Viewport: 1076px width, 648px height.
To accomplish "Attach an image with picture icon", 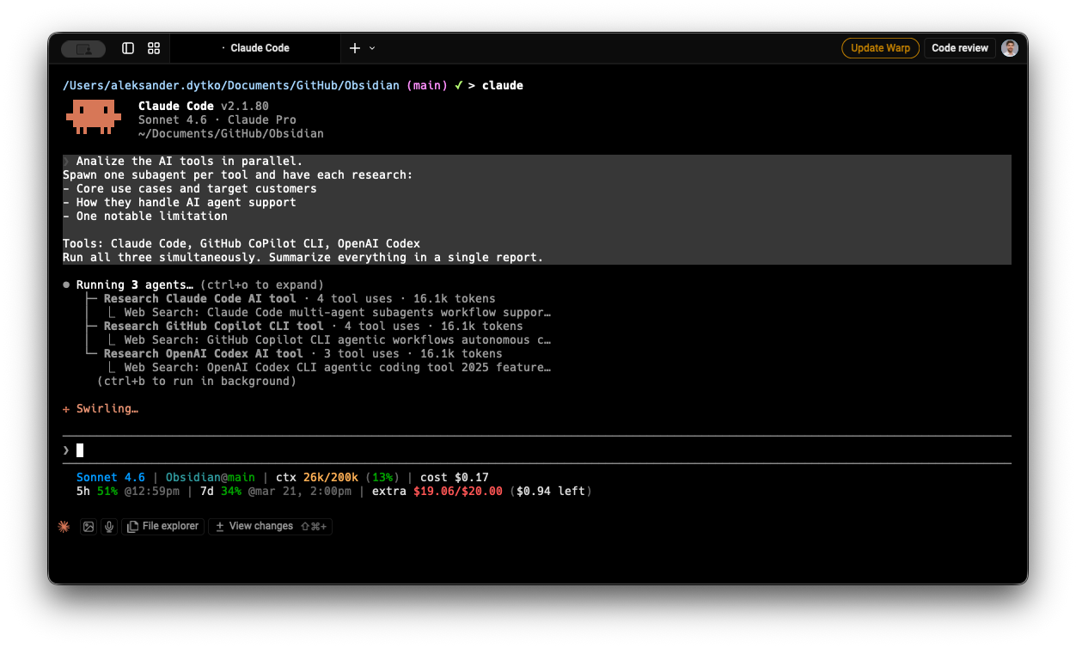I will (89, 526).
